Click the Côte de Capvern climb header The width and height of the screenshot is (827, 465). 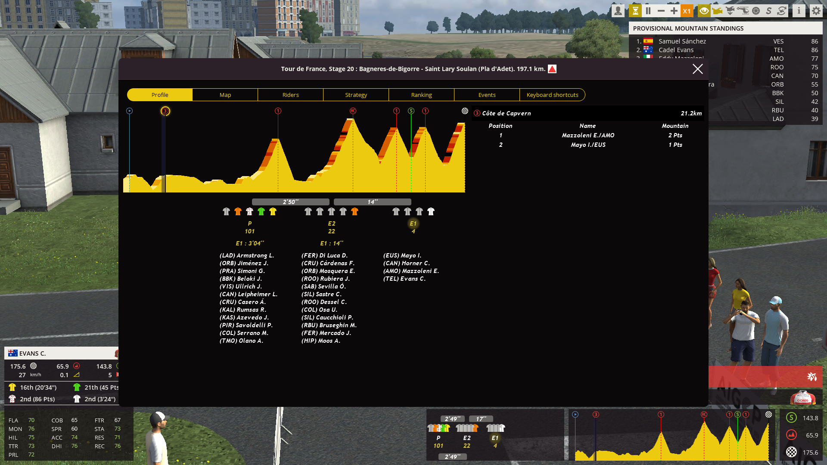(588, 113)
